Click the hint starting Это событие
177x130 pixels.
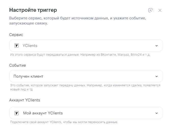pos(85,87)
